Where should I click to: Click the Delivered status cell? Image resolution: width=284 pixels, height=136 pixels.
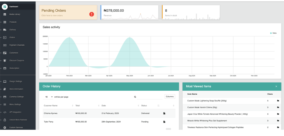[145, 113]
